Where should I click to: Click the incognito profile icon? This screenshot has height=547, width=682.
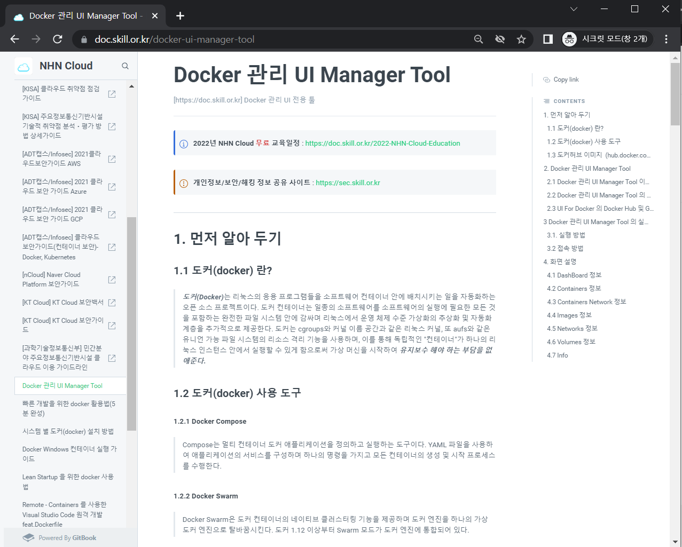(x=570, y=39)
